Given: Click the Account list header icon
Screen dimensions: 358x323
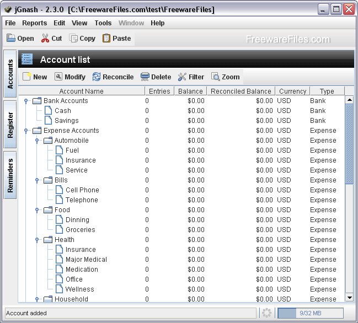Looking at the screenshot, I should pos(27,59).
